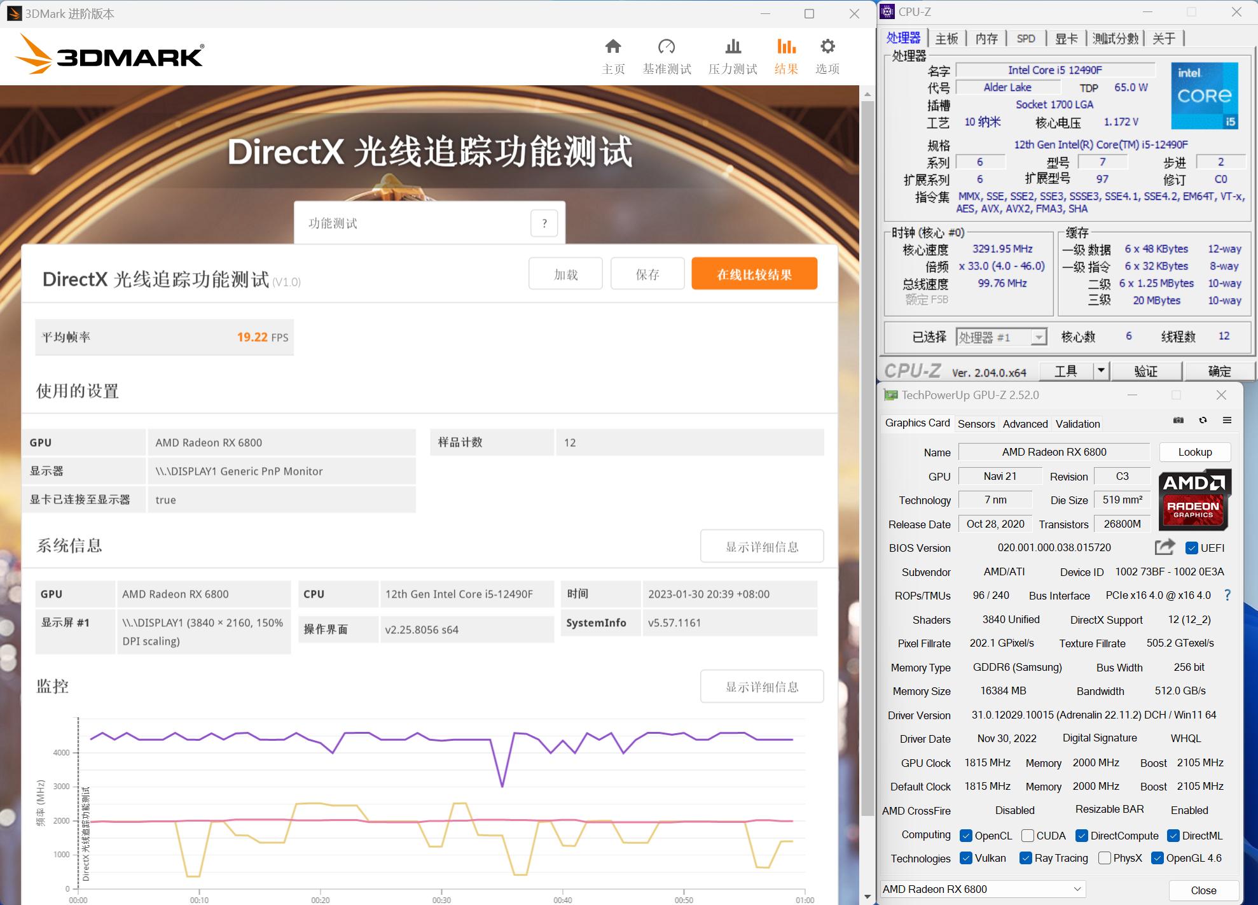The height and width of the screenshot is (905, 1258).
Task: Open the 处理器 #1 selector in CPU-Z
Action: (x=1039, y=336)
